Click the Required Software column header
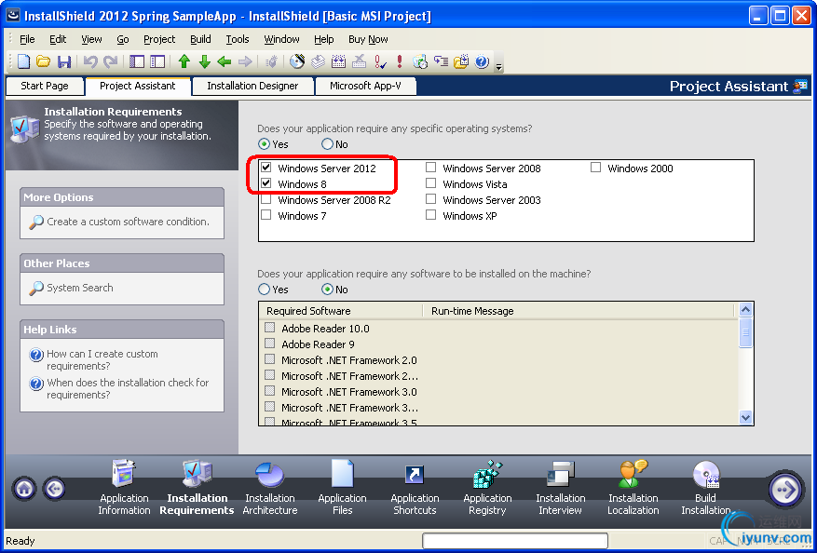817x553 pixels. click(x=341, y=311)
